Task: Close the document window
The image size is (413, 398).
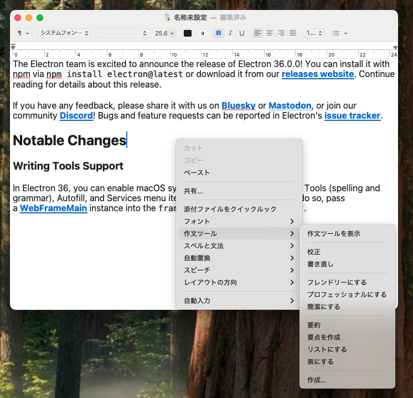Action: coord(18,18)
